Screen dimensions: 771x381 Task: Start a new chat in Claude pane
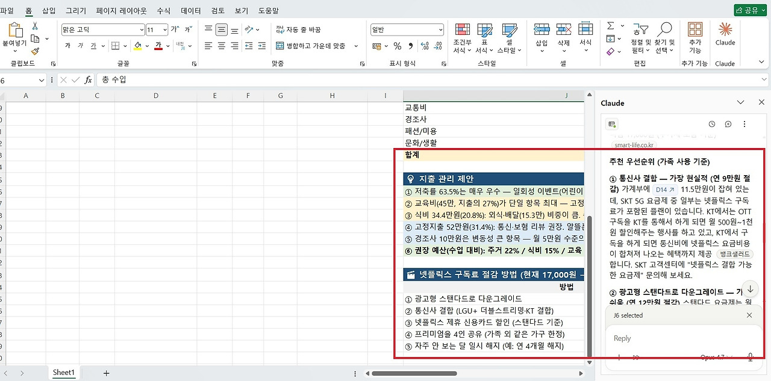728,124
